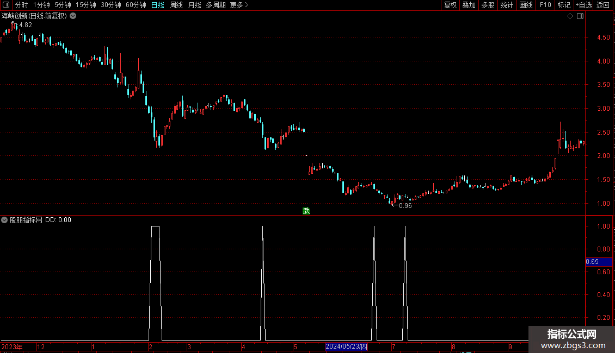615x353 pixels.
Task: Click the 0.65 highlighted axis value
Action: pyautogui.click(x=599, y=262)
